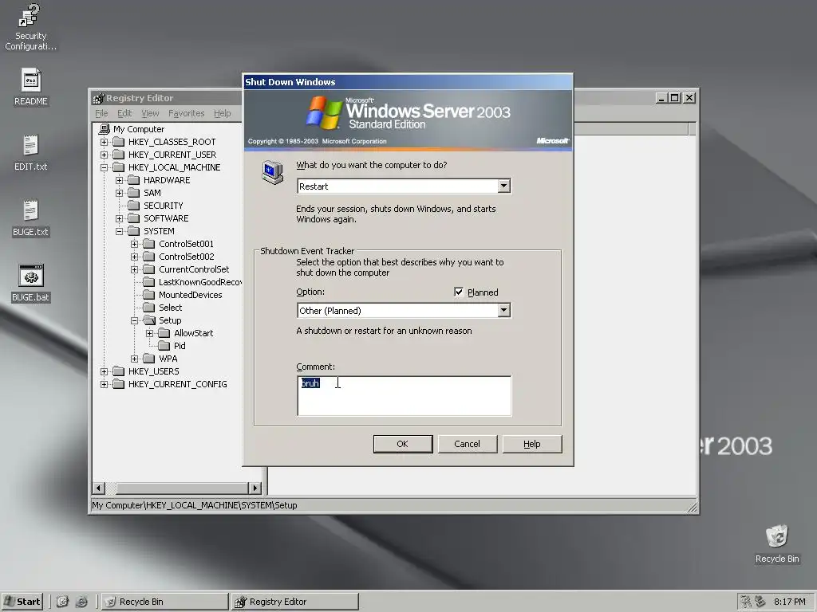Expand the HKEY_USERS tree node
Screen dimensions: 817x612
tap(104, 371)
